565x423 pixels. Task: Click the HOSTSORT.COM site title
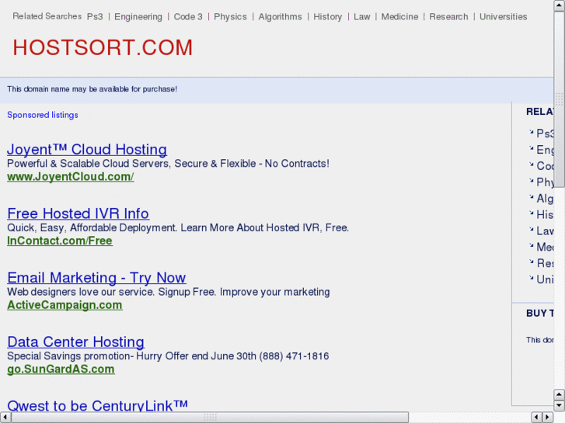pos(103,47)
